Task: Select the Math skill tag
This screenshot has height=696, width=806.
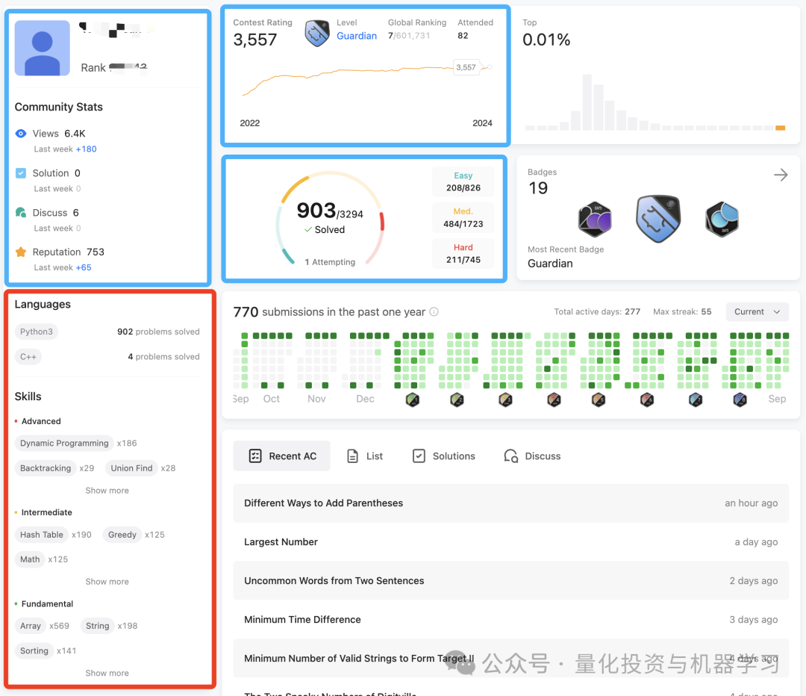Action: click(x=30, y=559)
